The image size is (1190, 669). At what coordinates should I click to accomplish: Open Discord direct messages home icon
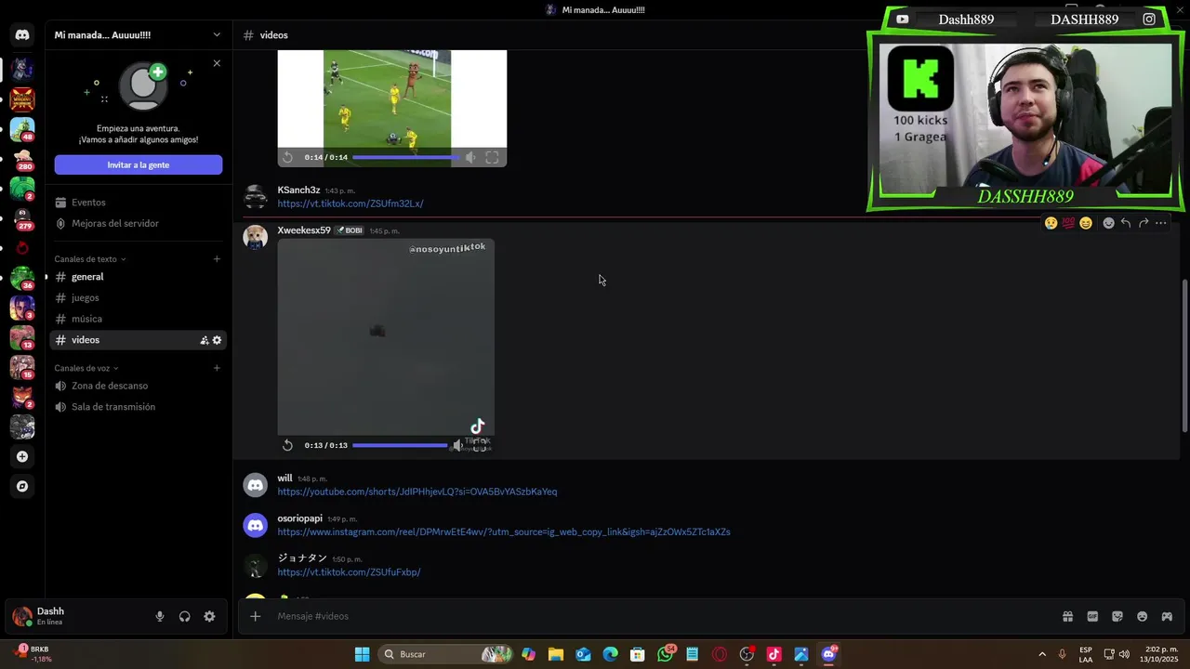pos(22,34)
